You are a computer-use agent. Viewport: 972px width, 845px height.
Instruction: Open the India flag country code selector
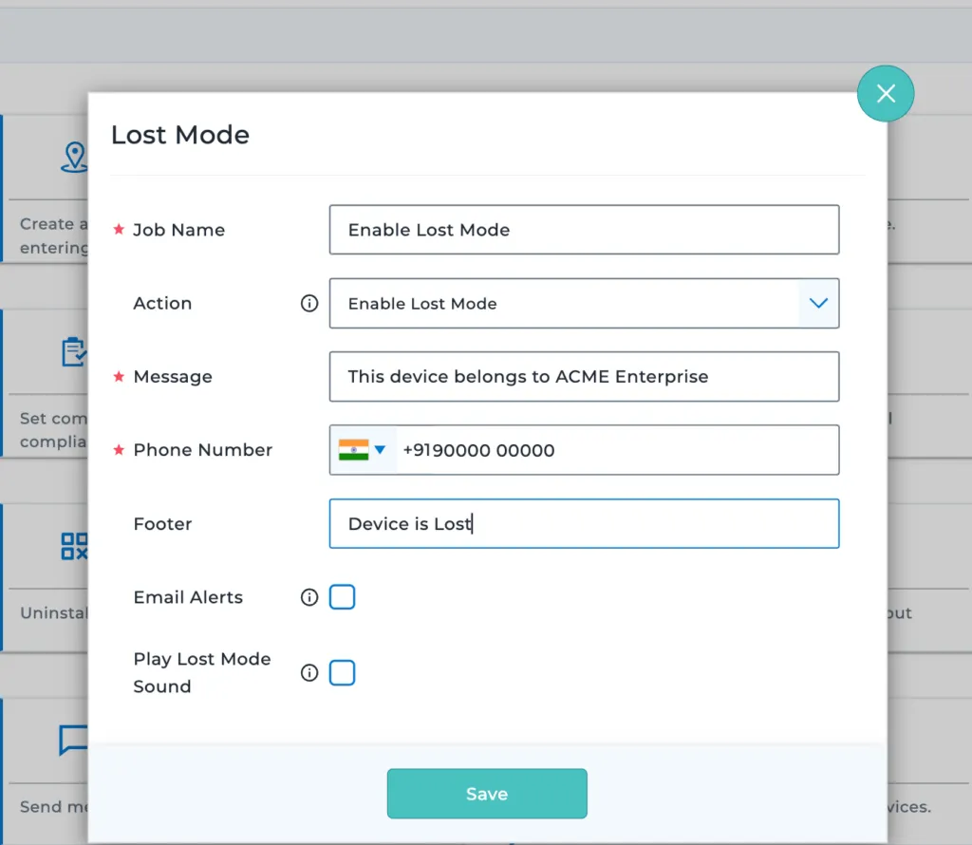[x=363, y=450]
